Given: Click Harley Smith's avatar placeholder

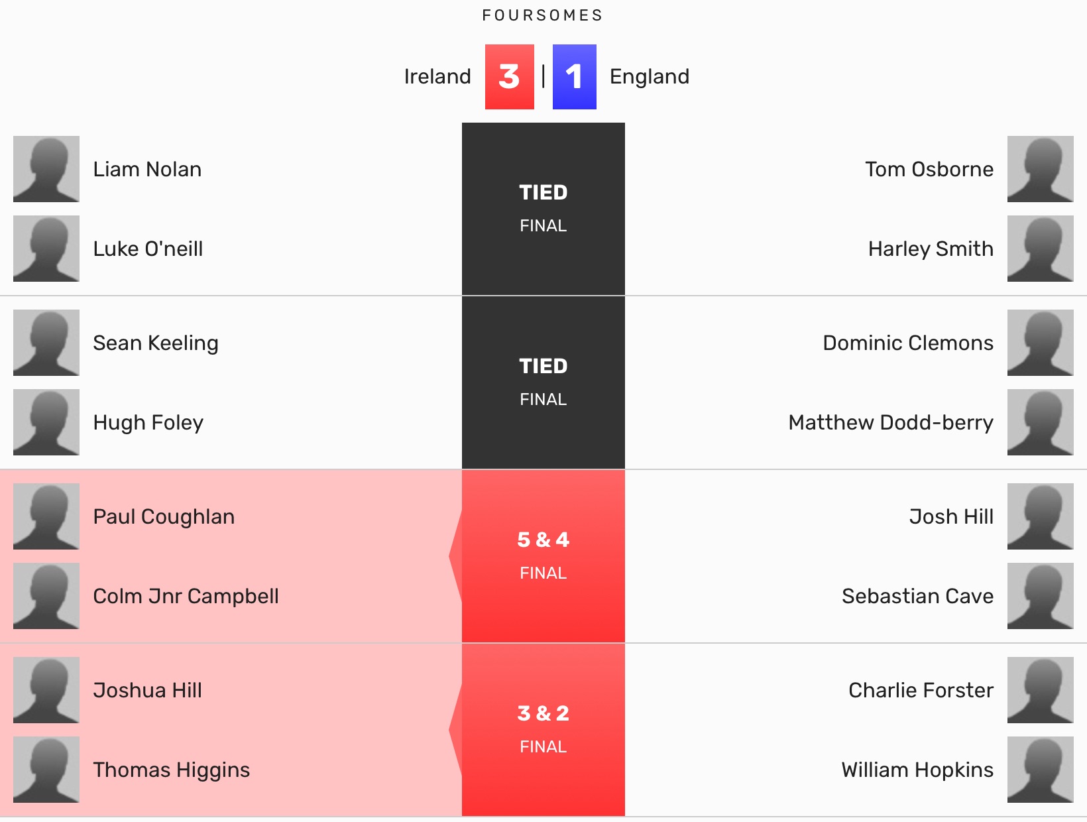Looking at the screenshot, I should [1040, 249].
